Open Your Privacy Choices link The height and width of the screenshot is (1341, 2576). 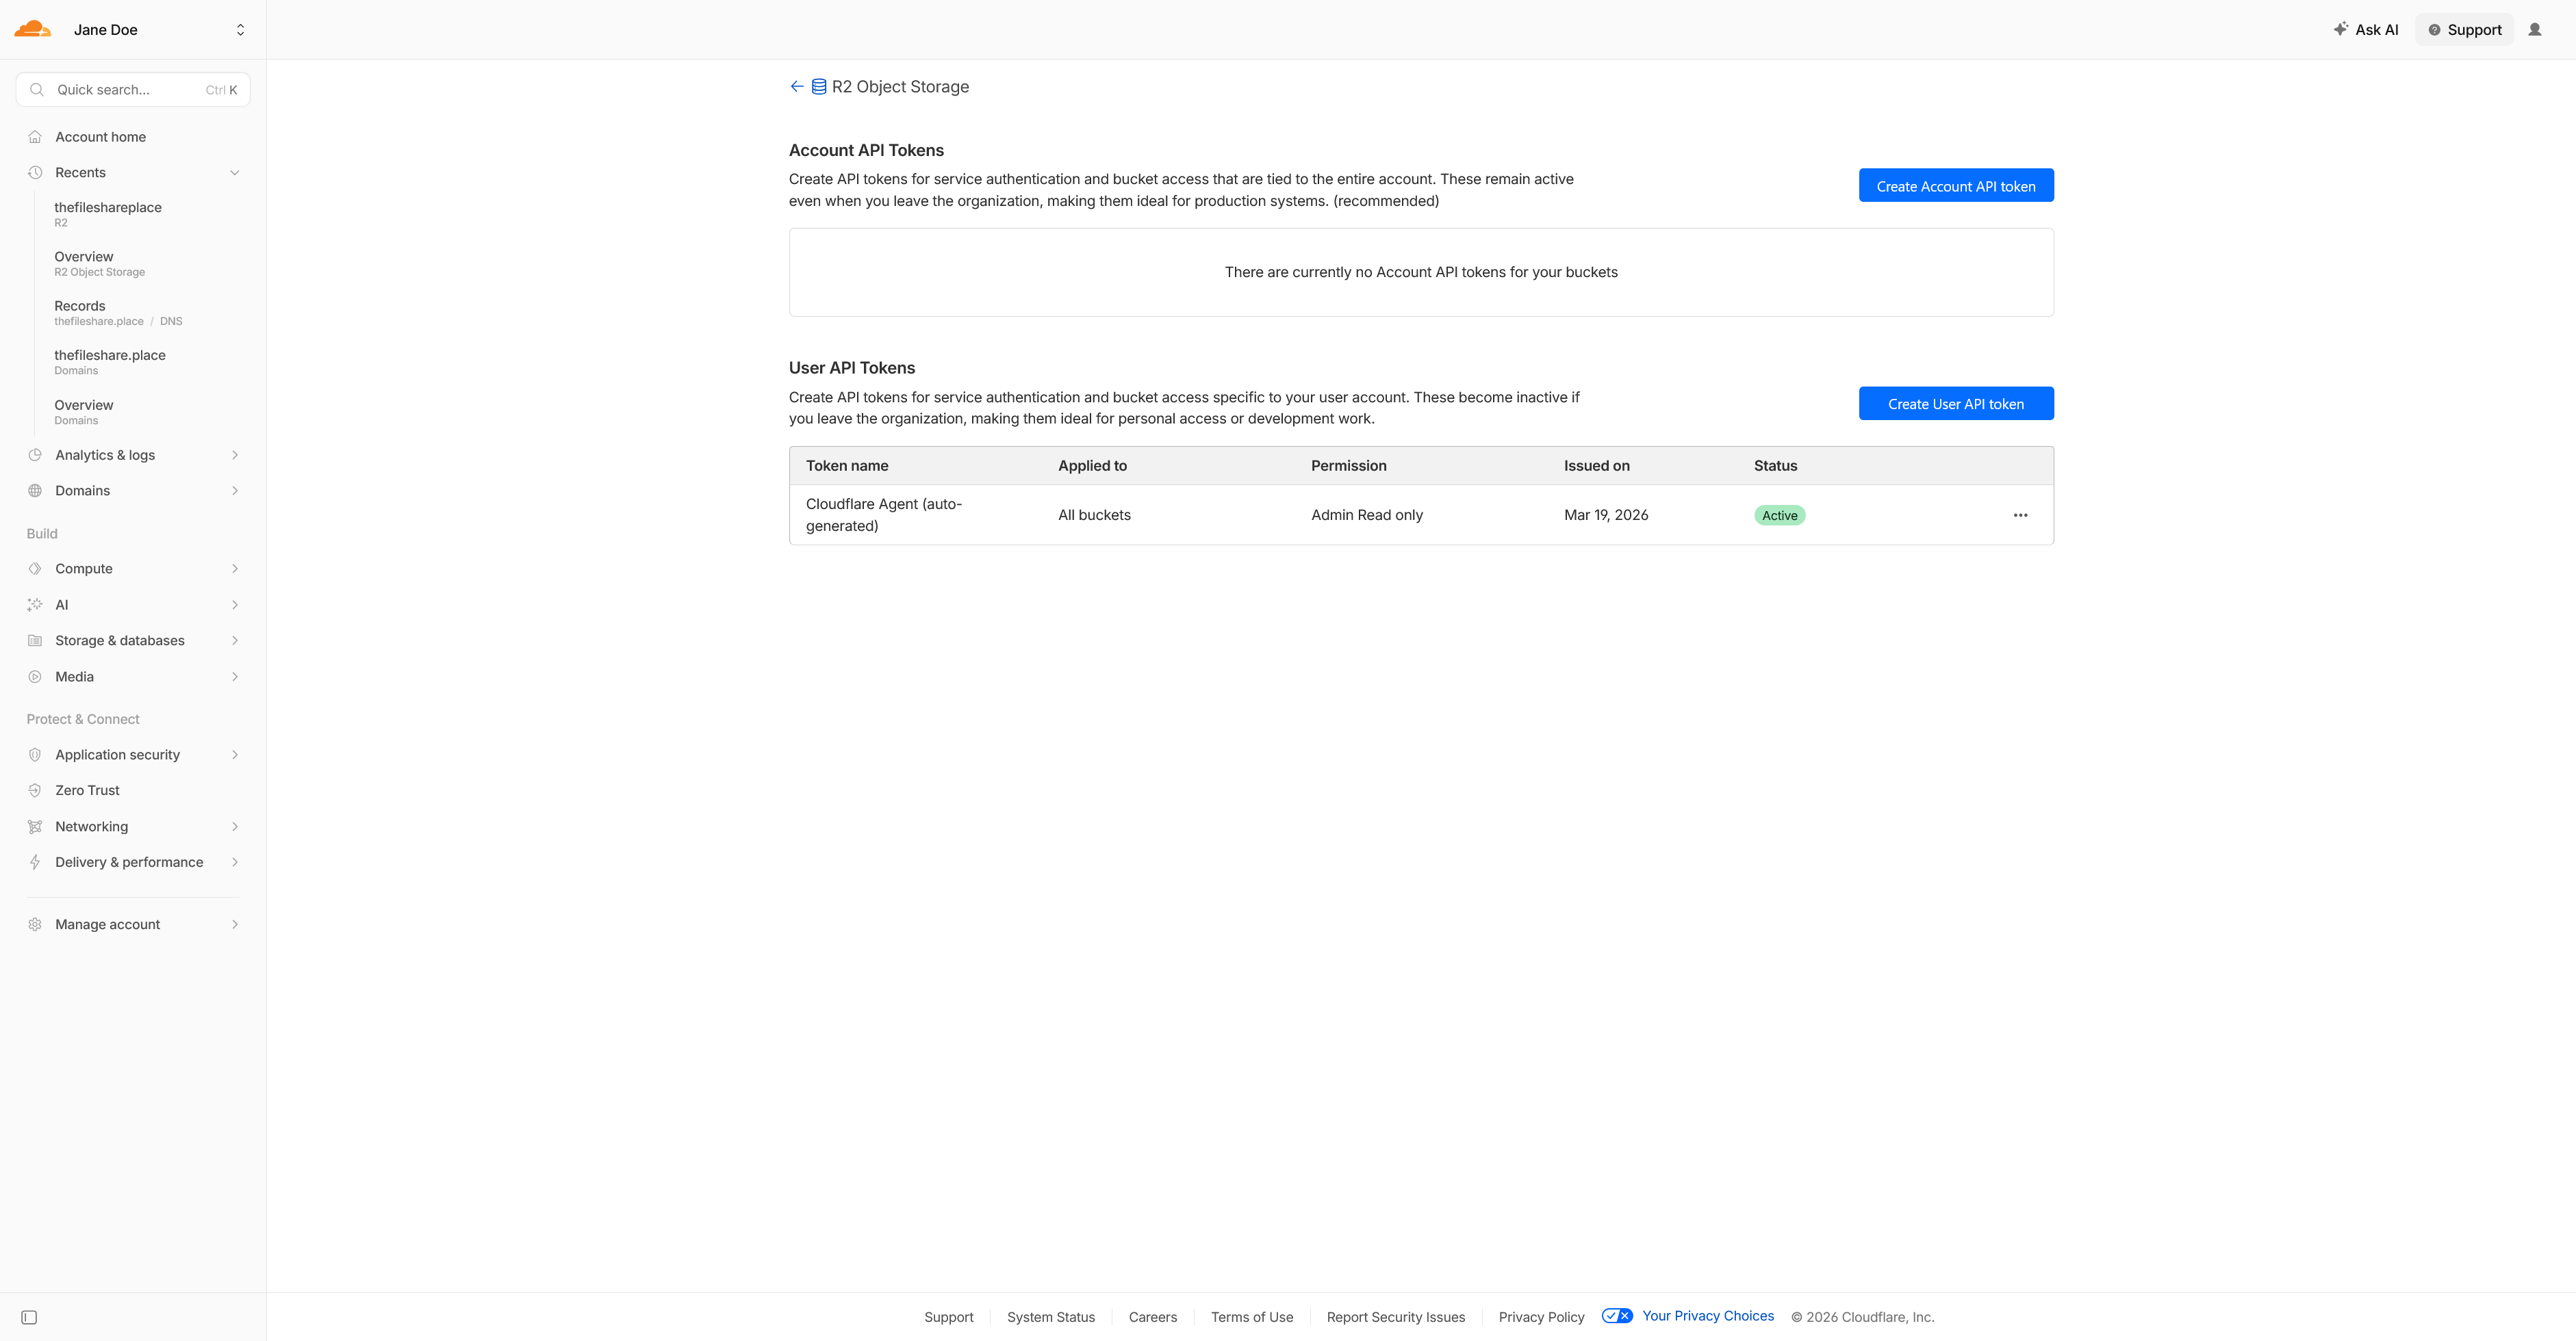(x=1708, y=1316)
